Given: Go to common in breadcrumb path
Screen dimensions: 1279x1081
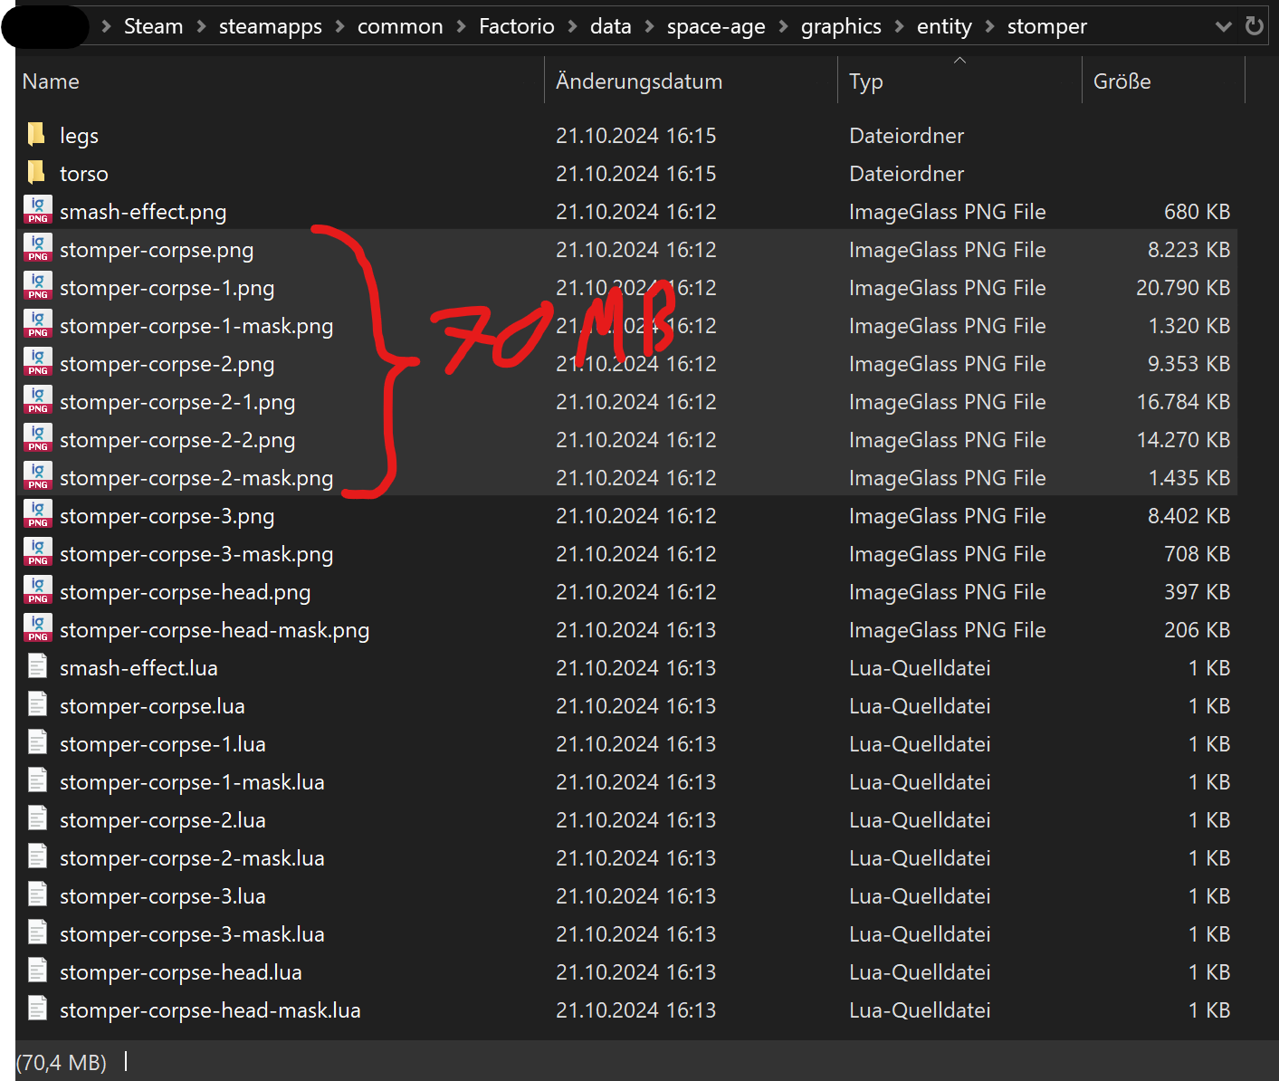Looking at the screenshot, I should [400, 26].
